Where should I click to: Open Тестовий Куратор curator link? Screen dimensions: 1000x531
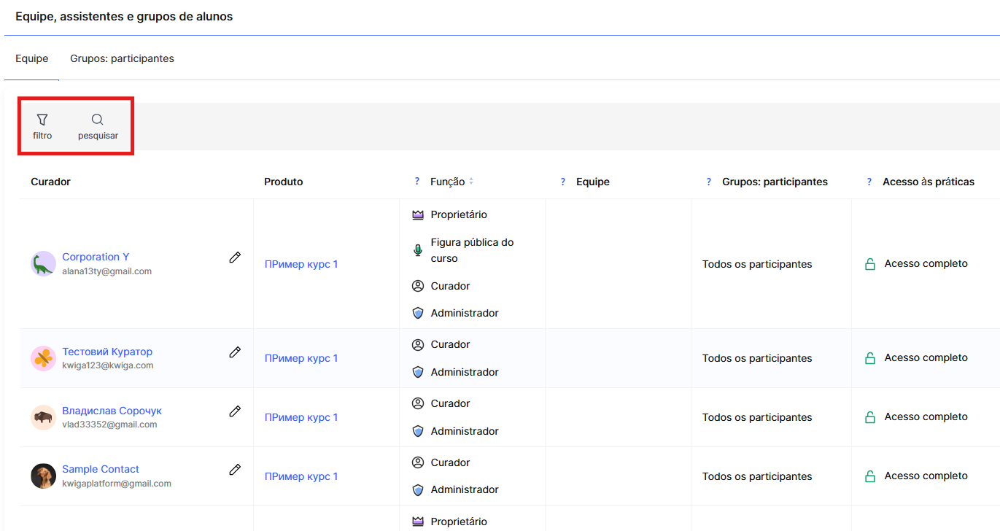click(107, 352)
